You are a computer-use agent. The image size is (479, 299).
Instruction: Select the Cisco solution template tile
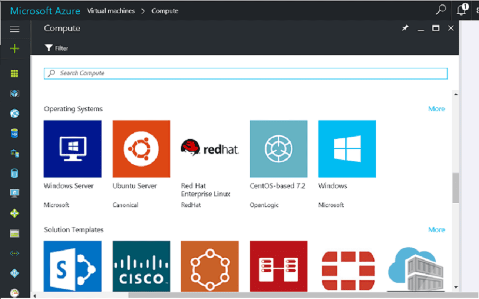coord(141,266)
